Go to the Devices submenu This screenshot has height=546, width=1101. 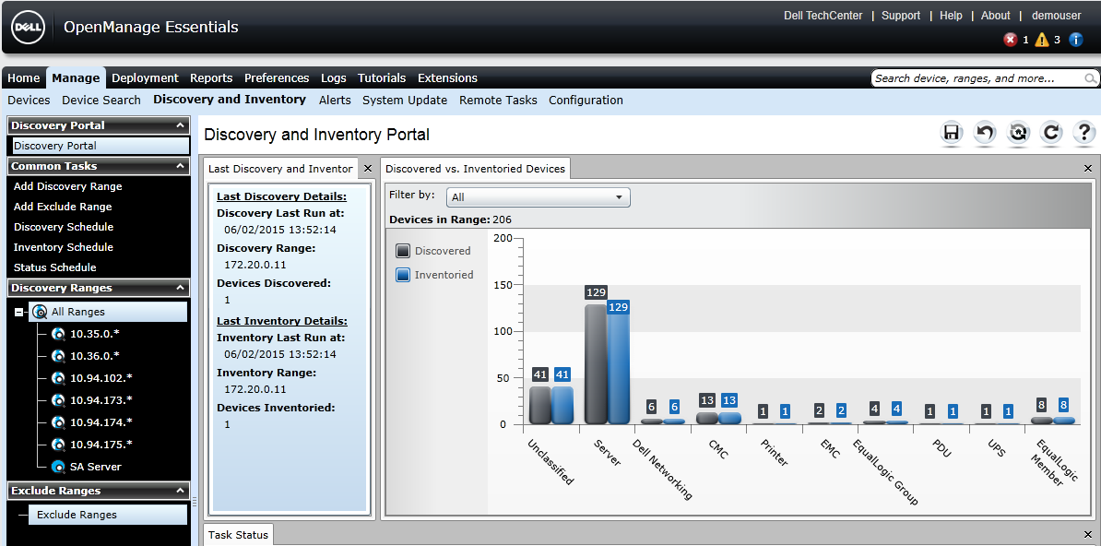pos(29,101)
